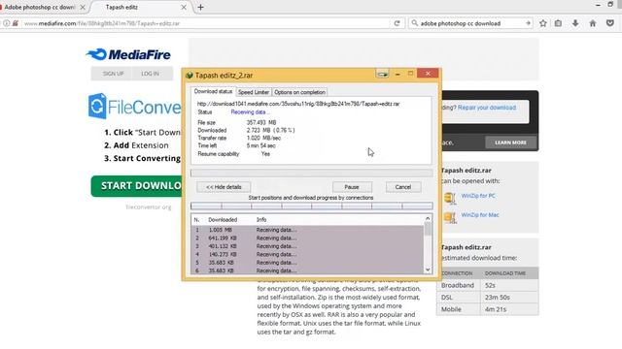Click the START DOWNLOAD green button
This screenshot has height=349, width=622.
pos(136,186)
